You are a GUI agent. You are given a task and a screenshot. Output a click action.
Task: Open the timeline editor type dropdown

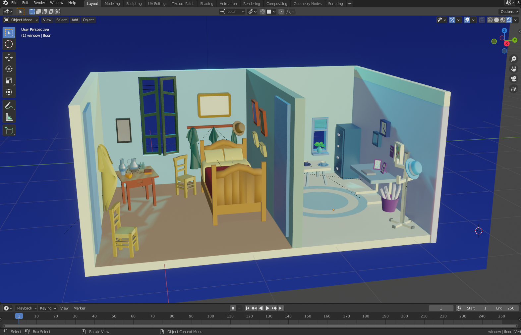click(x=8, y=308)
